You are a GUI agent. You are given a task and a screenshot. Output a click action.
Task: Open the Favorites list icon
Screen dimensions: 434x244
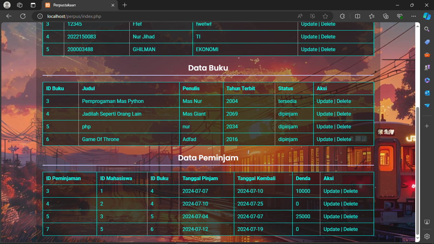click(x=372, y=16)
